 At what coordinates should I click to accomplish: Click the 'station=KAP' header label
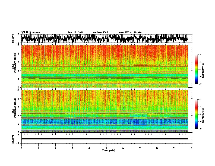(101, 33)
